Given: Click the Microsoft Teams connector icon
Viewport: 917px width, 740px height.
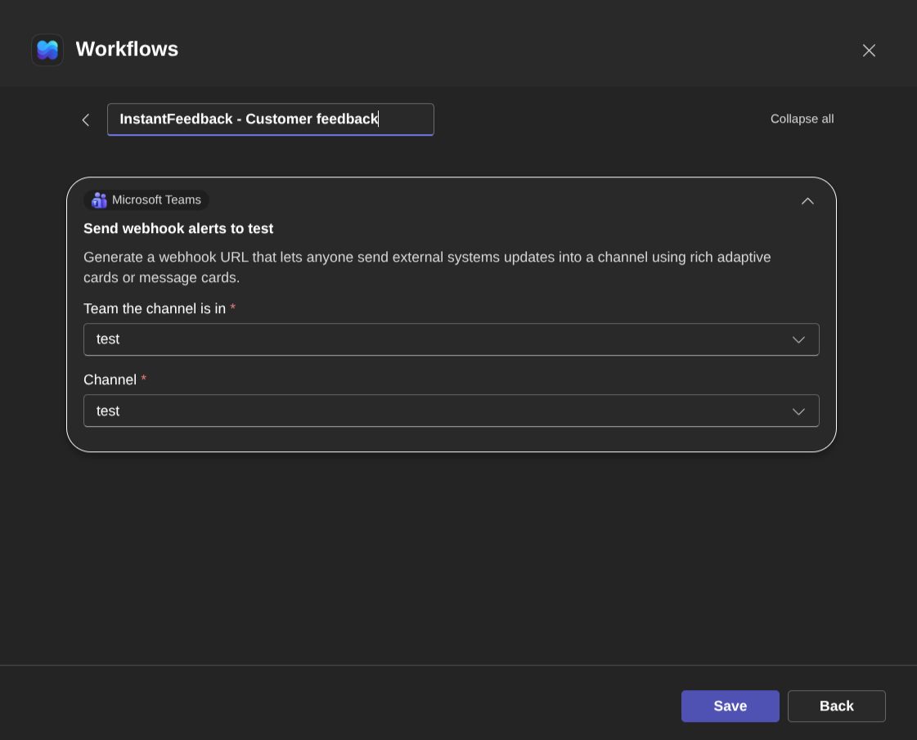Looking at the screenshot, I should [x=100, y=200].
